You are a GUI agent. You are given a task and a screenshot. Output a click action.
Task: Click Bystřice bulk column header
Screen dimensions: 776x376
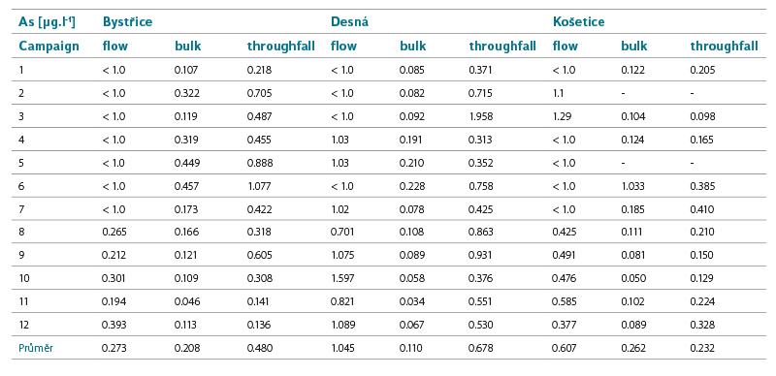(187, 47)
